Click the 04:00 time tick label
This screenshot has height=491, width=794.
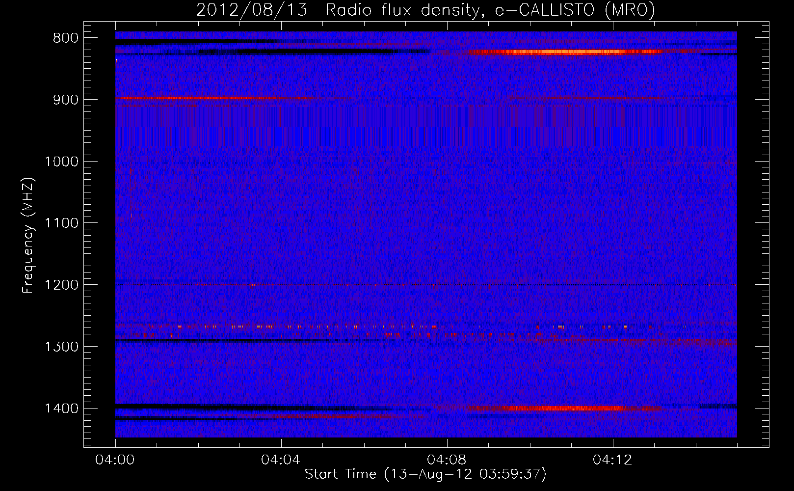tap(115, 460)
